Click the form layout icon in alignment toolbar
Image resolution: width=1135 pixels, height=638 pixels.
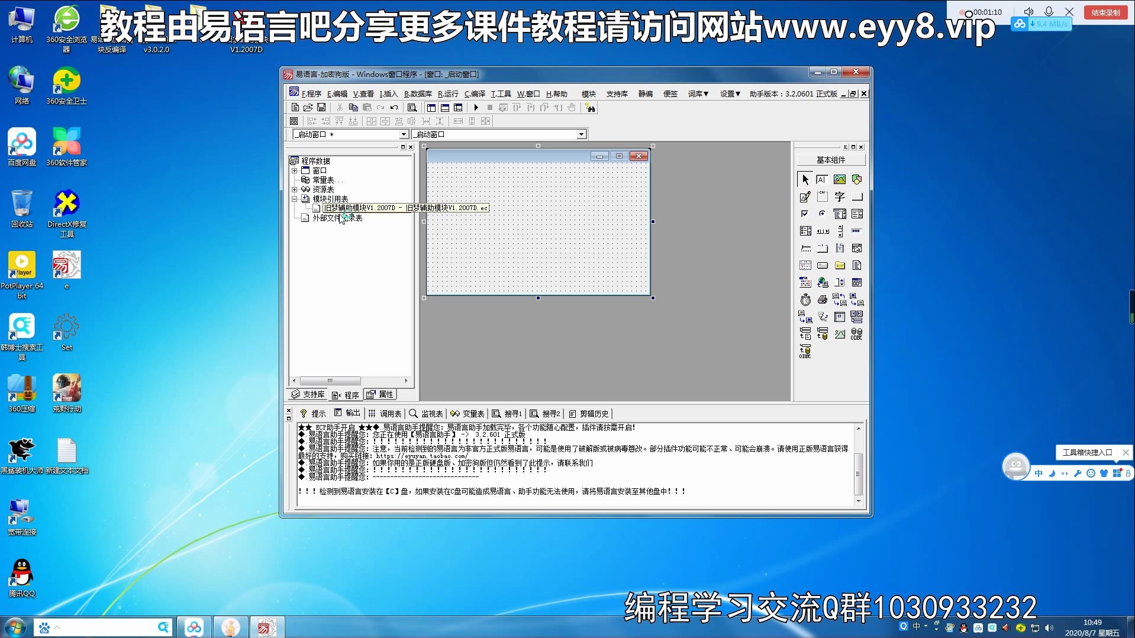click(x=294, y=121)
